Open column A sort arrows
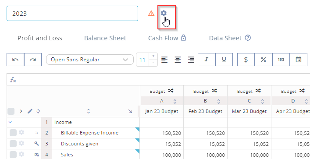Image resolution: width=310 pixels, height=159 pixels. (175, 101)
